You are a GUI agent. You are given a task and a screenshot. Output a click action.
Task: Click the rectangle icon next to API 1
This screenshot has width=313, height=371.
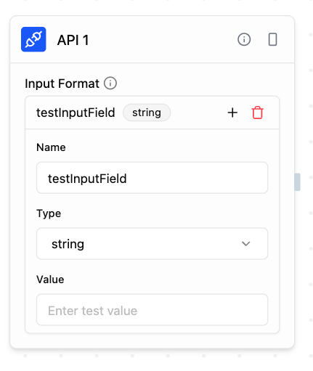click(272, 39)
